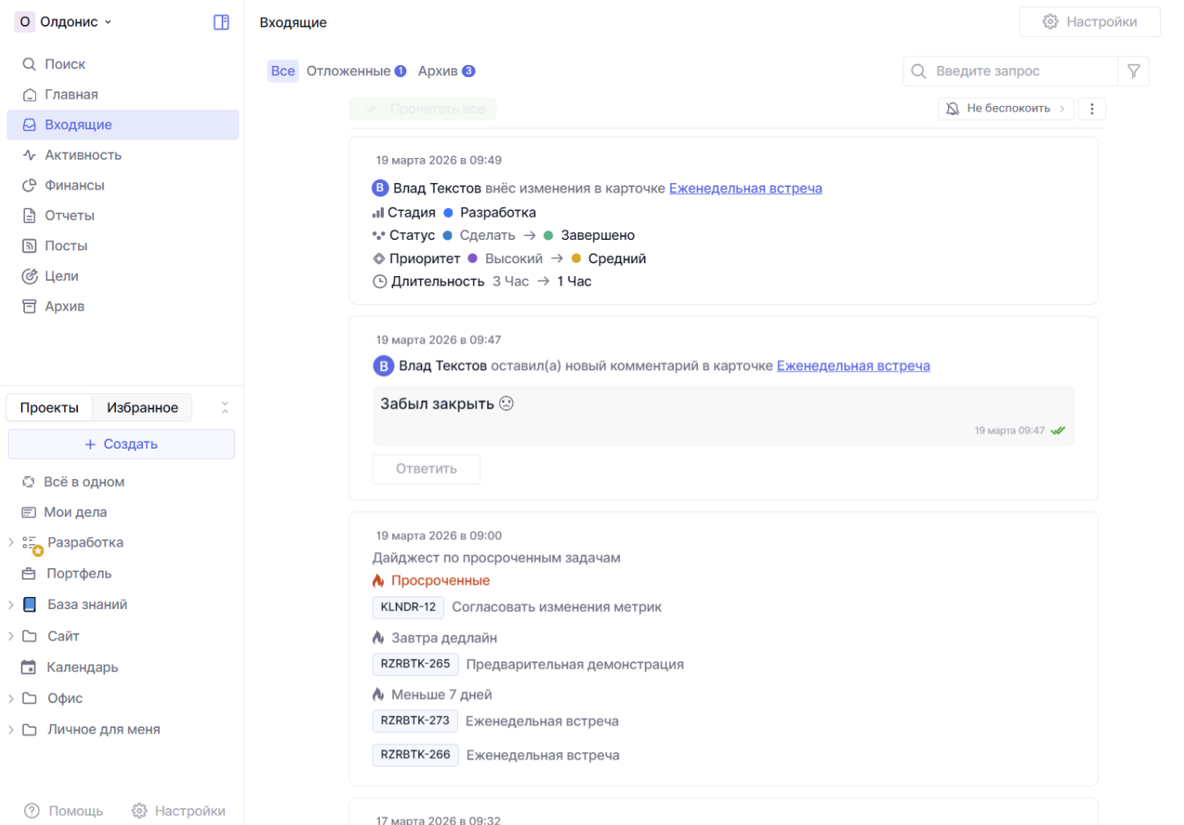The width and height of the screenshot is (1184, 825).
Task: Click the filter funnel icon
Action: [x=1133, y=71]
